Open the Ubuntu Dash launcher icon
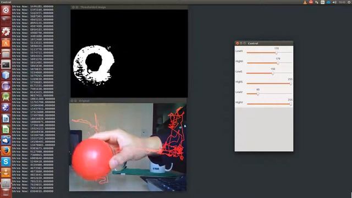352x198 pixels. coord(6,10)
